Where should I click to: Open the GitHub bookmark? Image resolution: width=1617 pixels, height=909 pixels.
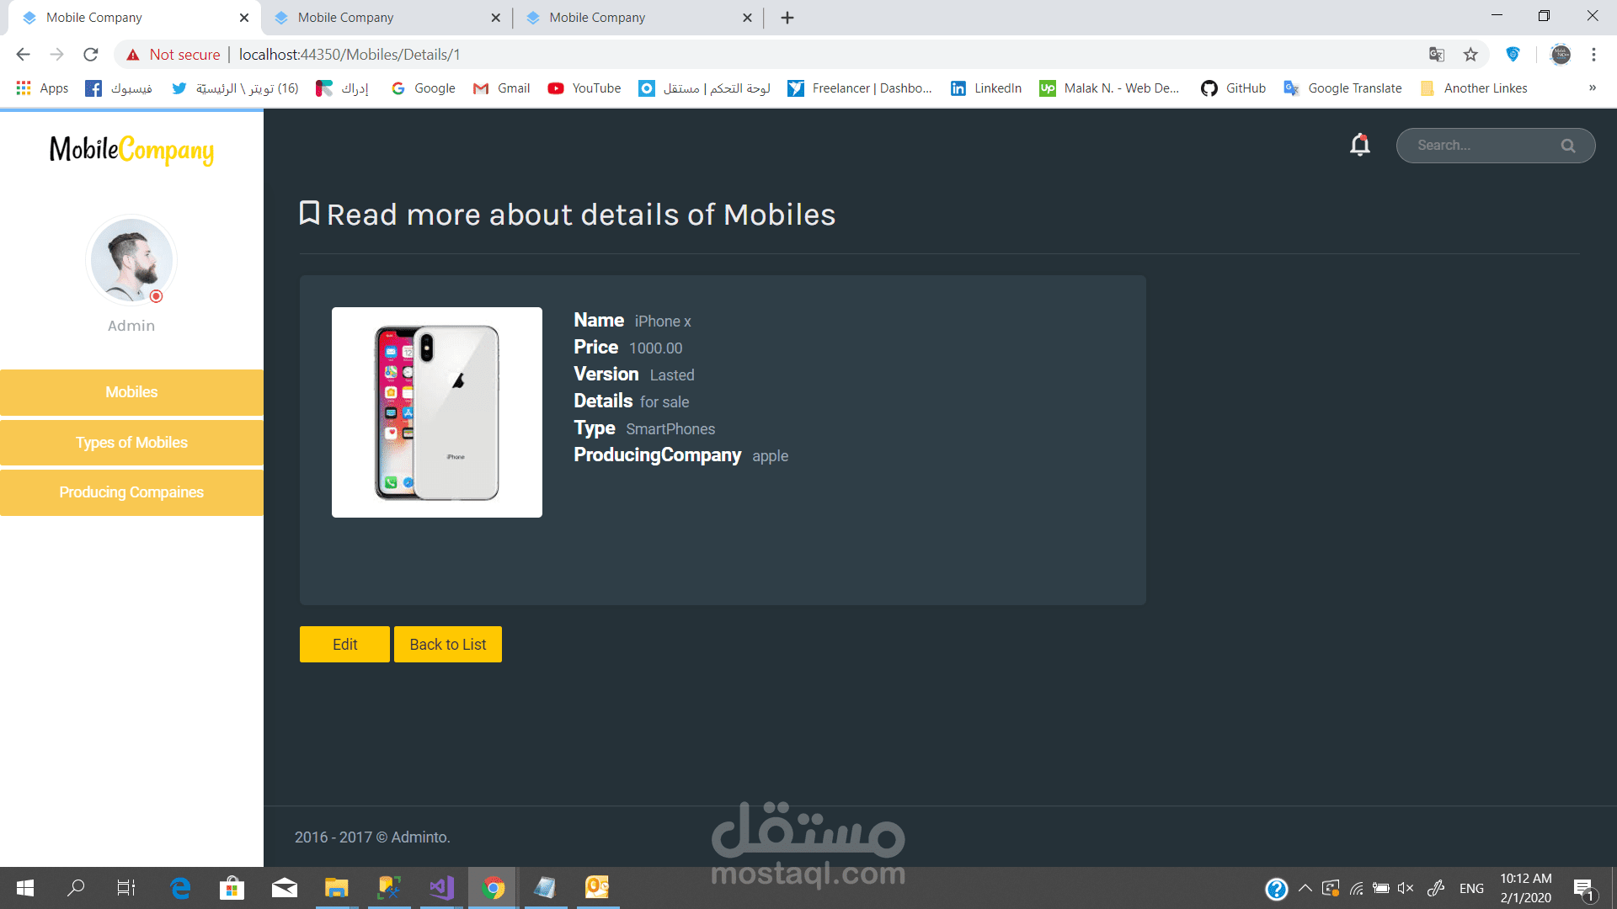point(1233,88)
